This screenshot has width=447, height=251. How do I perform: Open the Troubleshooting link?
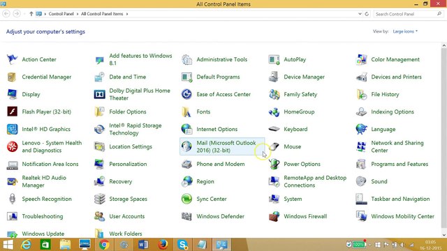pyautogui.click(x=43, y=216)
